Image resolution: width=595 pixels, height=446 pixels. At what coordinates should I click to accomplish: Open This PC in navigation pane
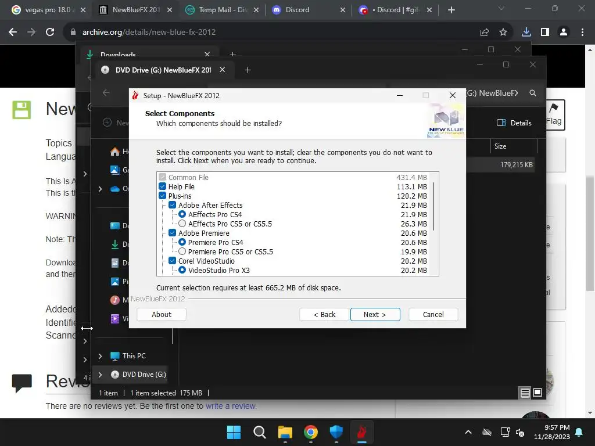pyautogui.click(x=134, y=356)
